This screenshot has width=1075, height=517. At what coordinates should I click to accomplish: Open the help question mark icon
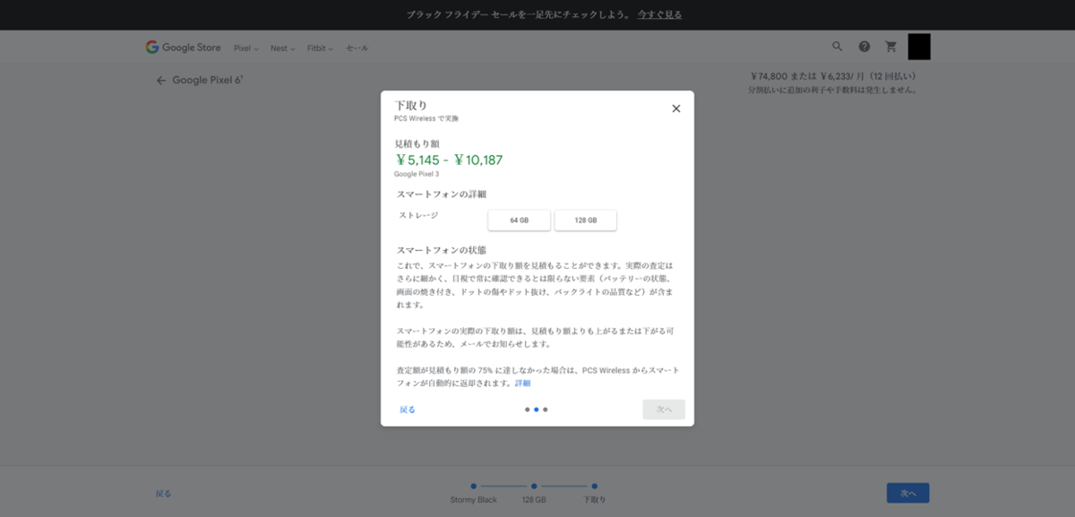click(864, 47)
